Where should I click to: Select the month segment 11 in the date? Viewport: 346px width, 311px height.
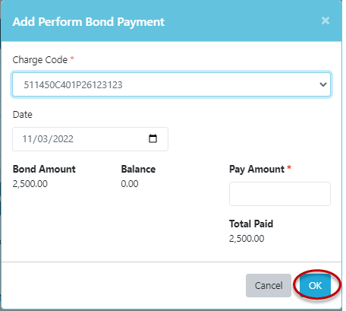coord(27,139)
